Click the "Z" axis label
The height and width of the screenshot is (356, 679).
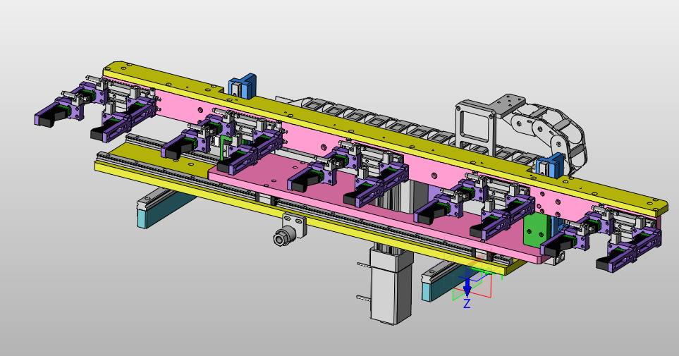pyautogui.click(x=467, y=304)
